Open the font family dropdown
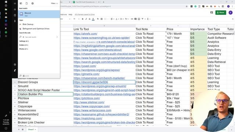 click(x=65, y=19)
